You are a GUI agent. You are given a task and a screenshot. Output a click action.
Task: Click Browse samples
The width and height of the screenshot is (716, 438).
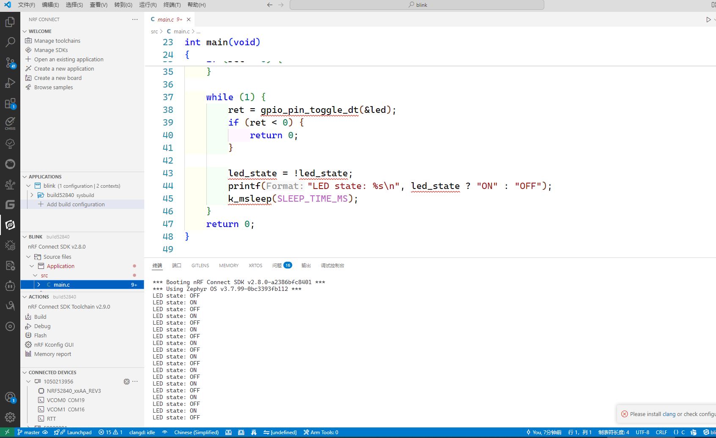point(53,88)
